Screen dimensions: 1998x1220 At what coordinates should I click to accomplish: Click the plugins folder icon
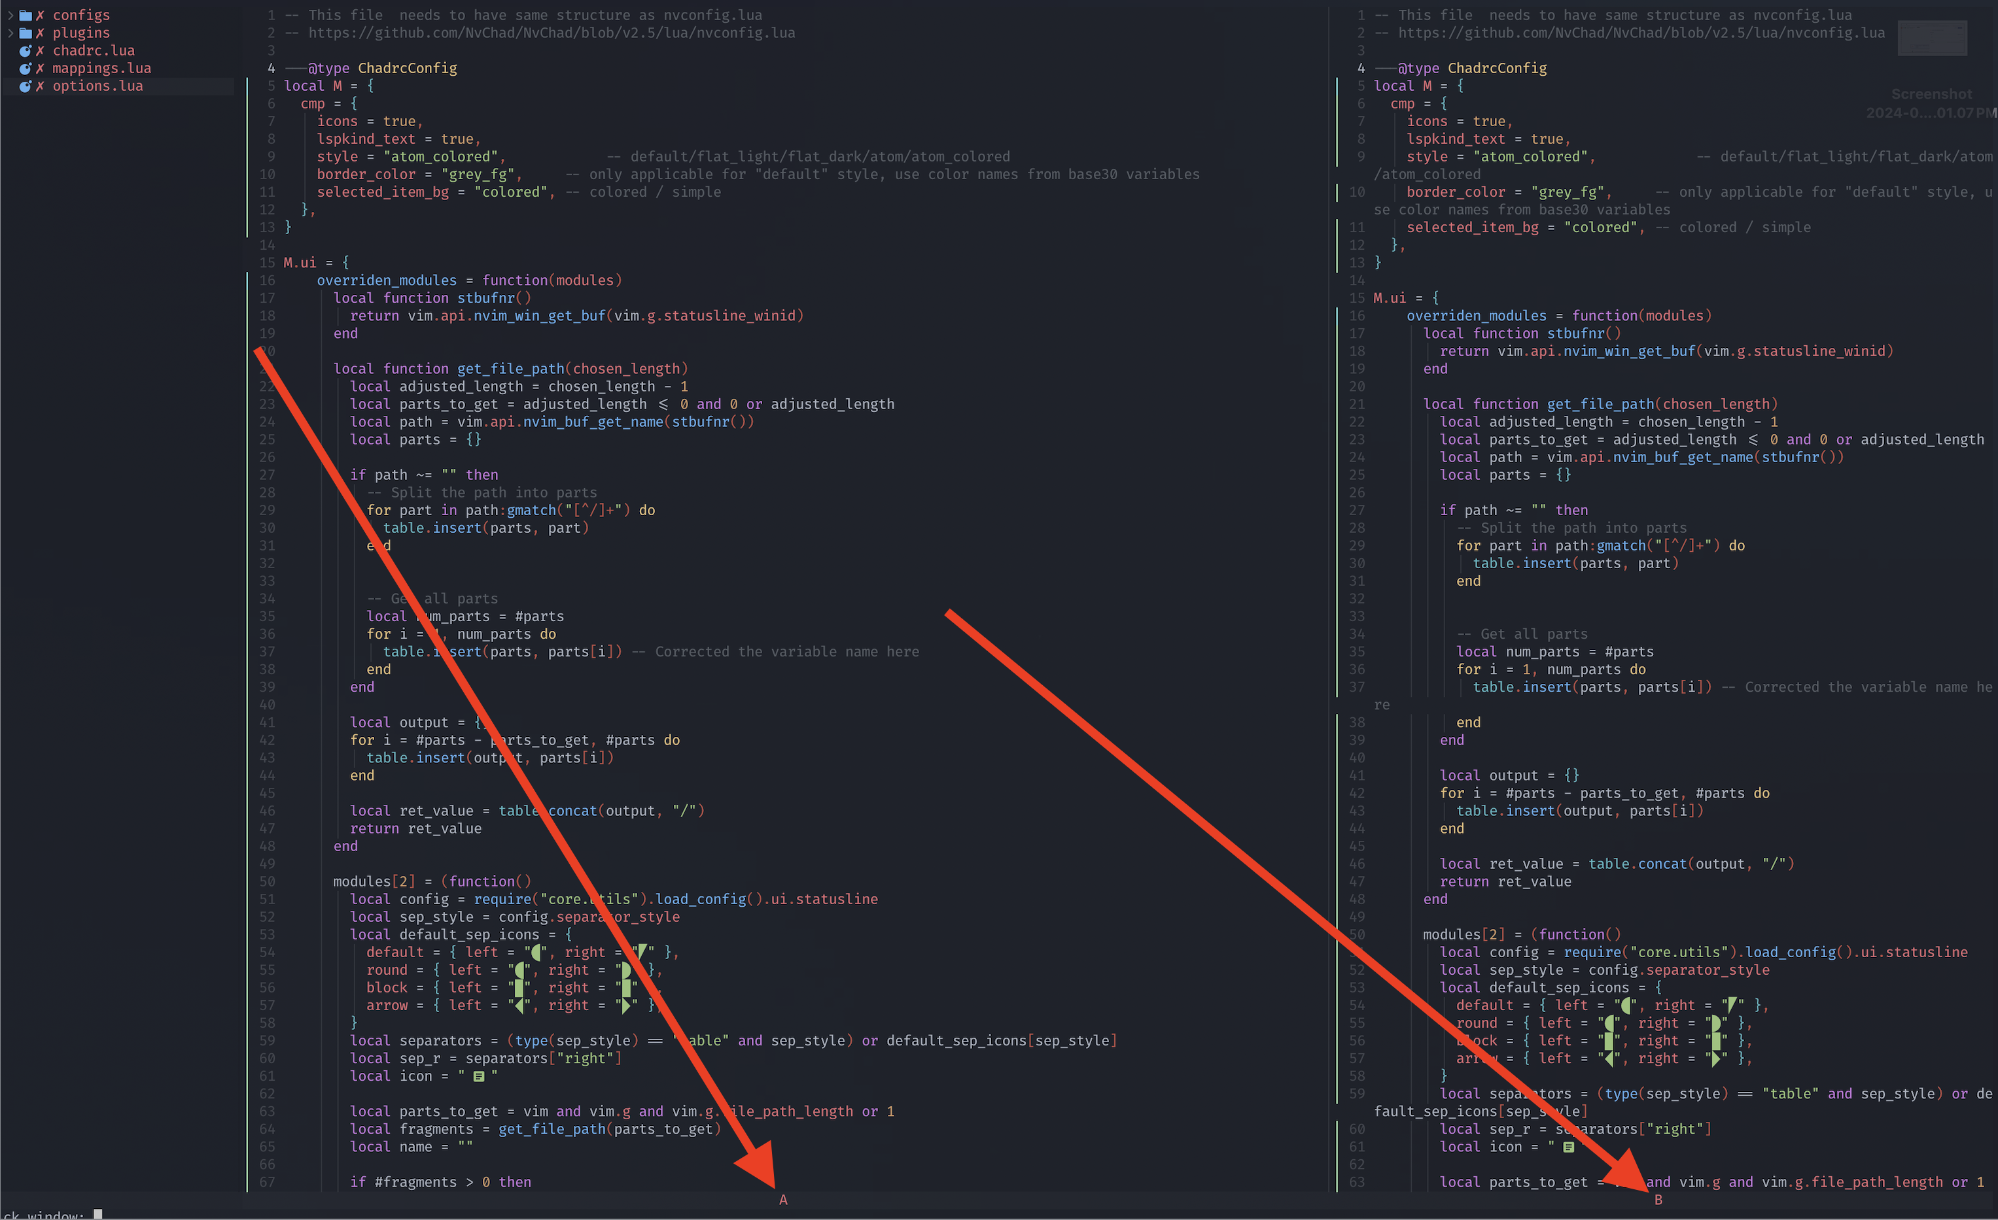point(25,33)
